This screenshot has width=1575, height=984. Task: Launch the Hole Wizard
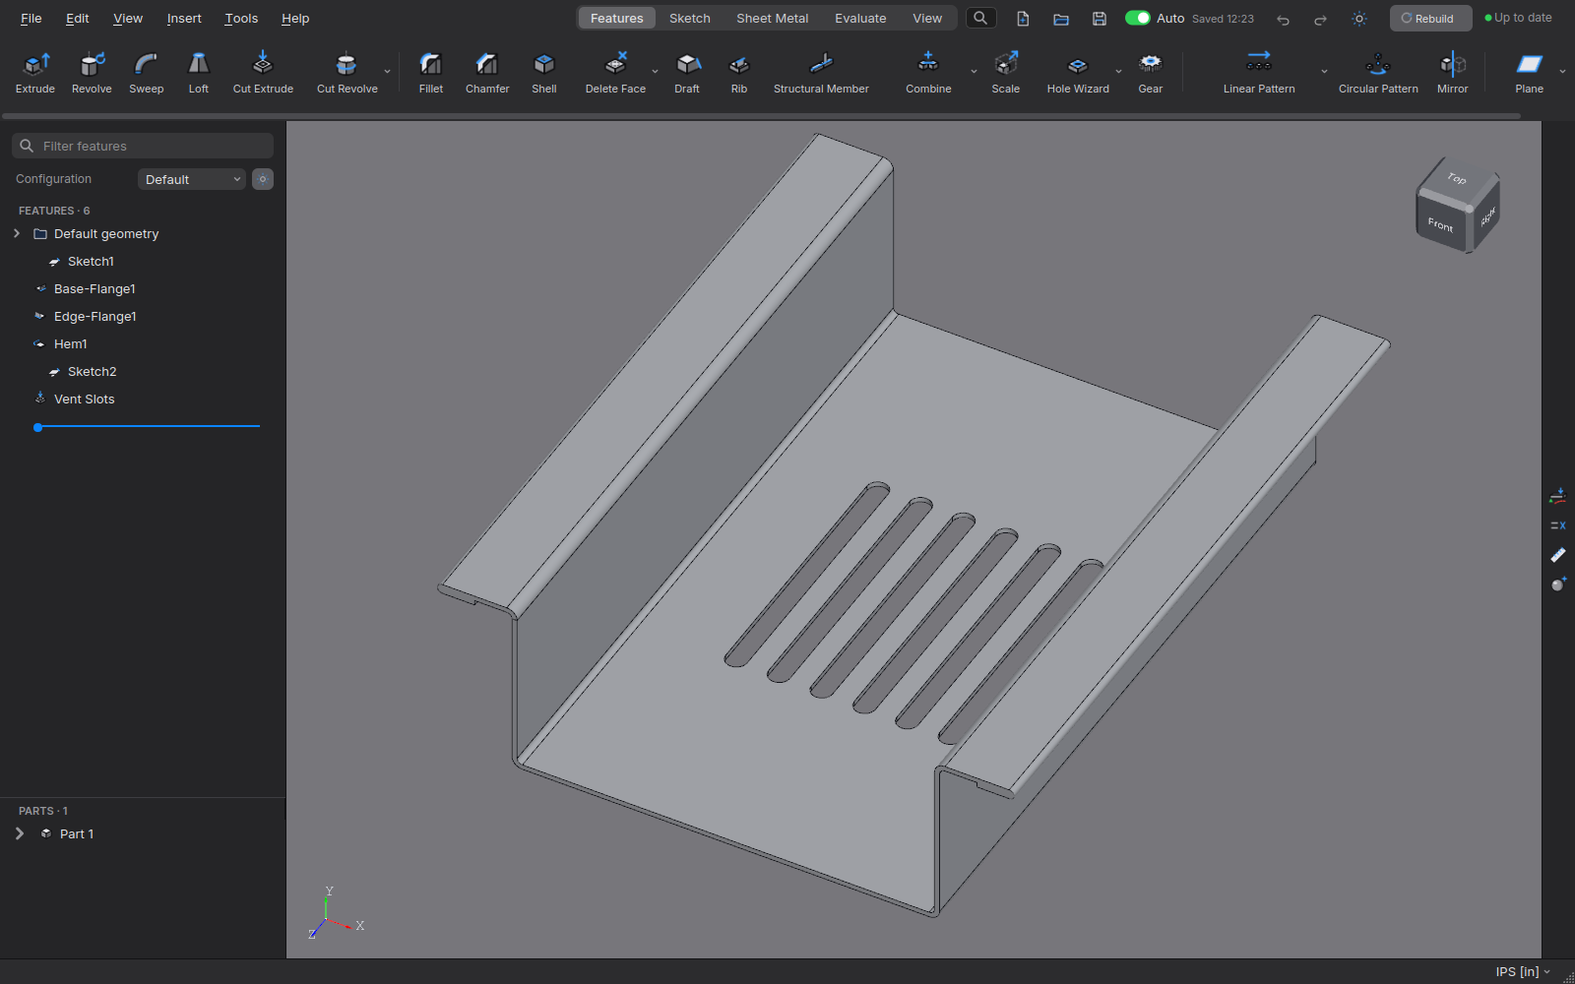[1078, 73]
